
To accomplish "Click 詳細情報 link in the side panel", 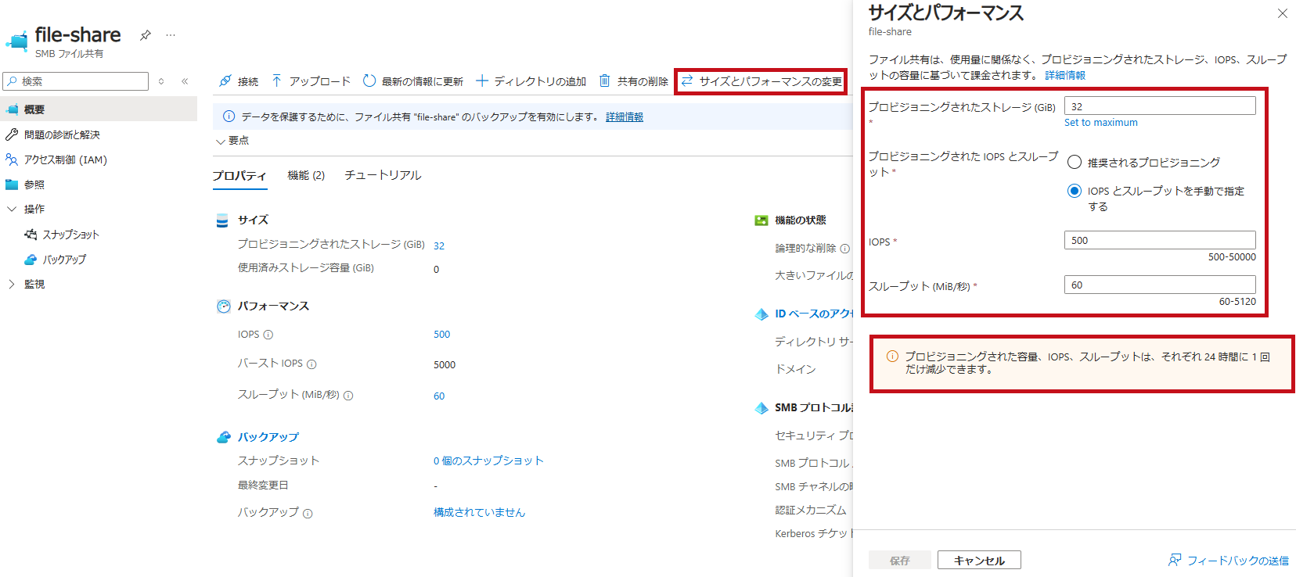I will click(x=1065, y=75).
